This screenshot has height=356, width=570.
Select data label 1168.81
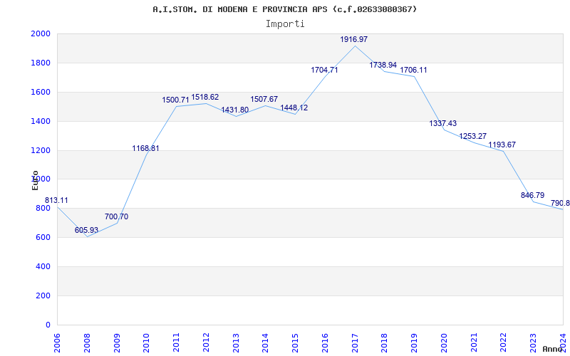click(x=145, y=148)
